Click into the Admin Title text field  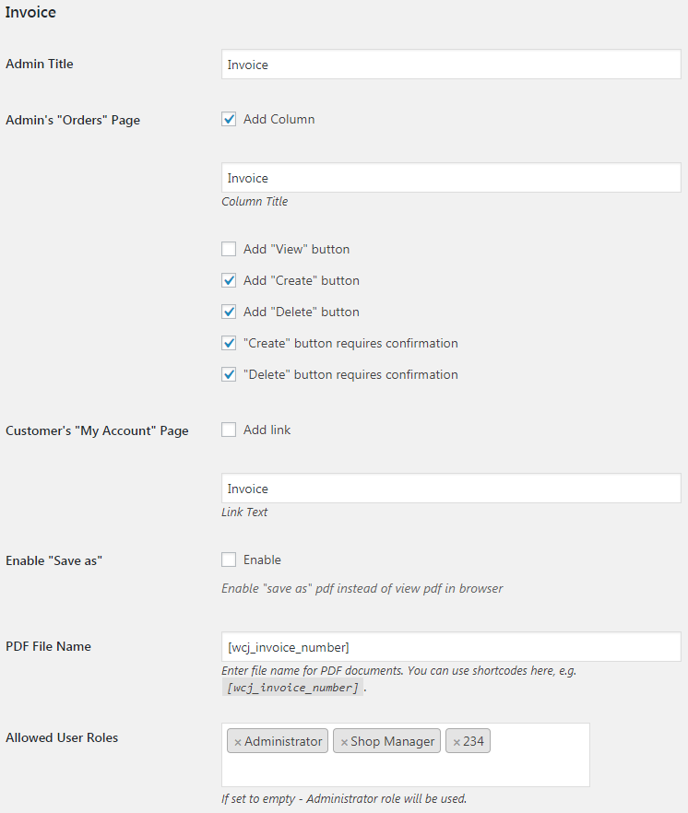(451, 65)
